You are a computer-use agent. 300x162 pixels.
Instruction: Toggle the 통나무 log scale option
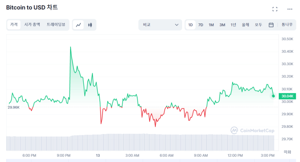287,25
